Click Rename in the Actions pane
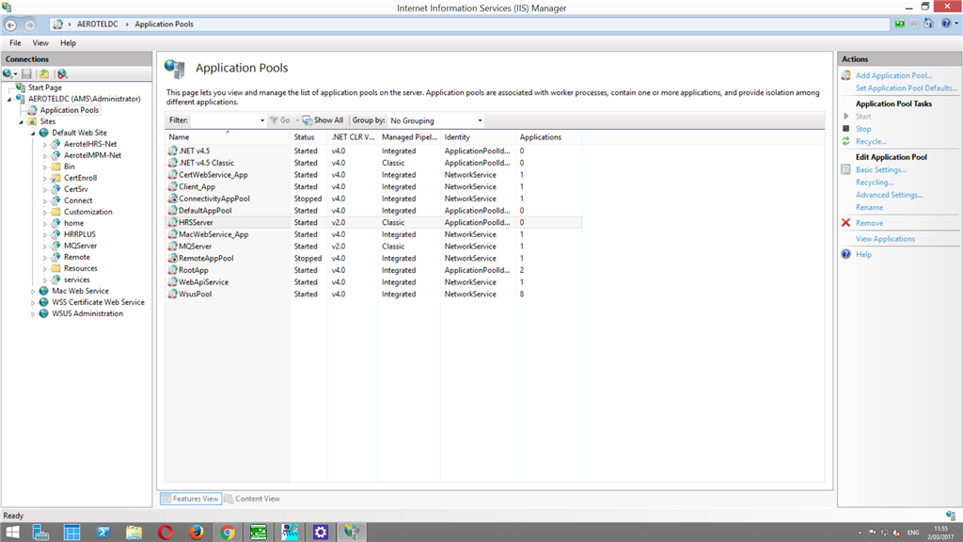The width and height of the screenshot is (963, 542). (x=869, y=208)
